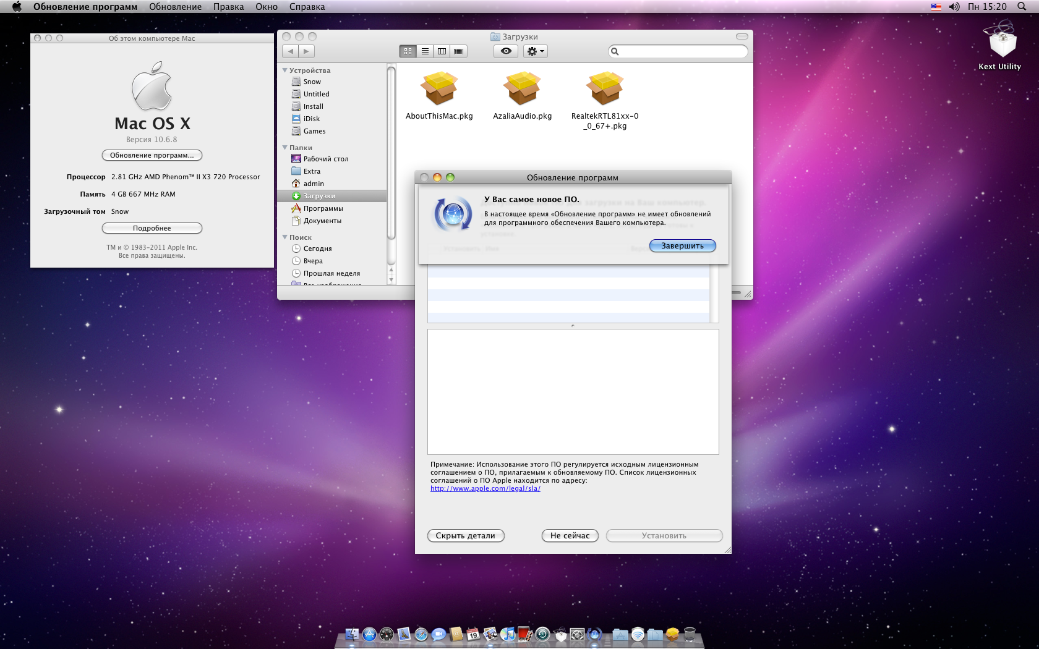
Task: Open the Finder Action gear menu
Action: (x=536, y=51)
